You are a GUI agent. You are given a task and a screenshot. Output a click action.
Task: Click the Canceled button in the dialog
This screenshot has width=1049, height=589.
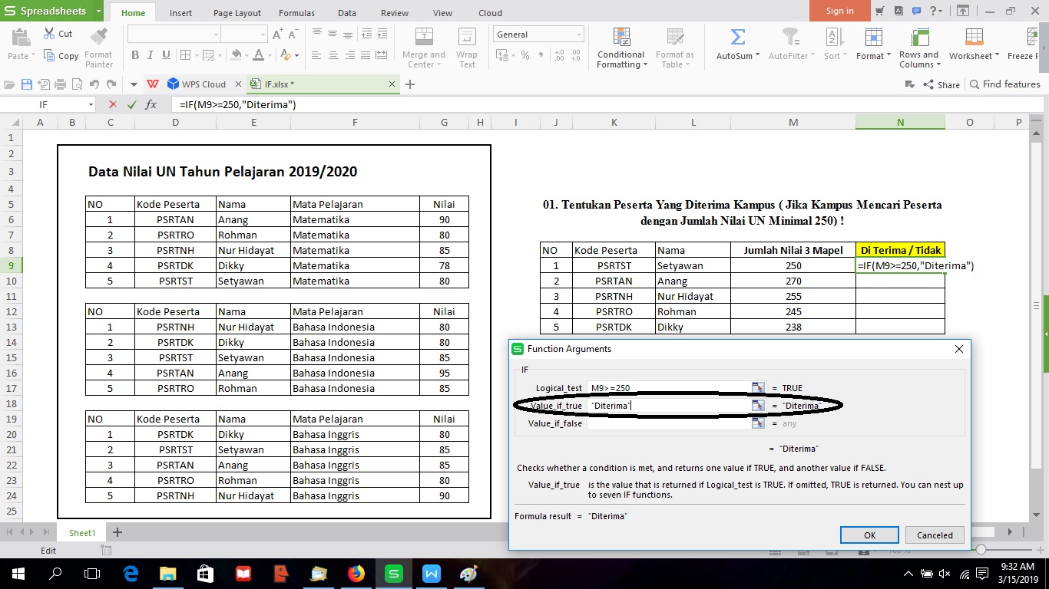(x=935, y=535)
